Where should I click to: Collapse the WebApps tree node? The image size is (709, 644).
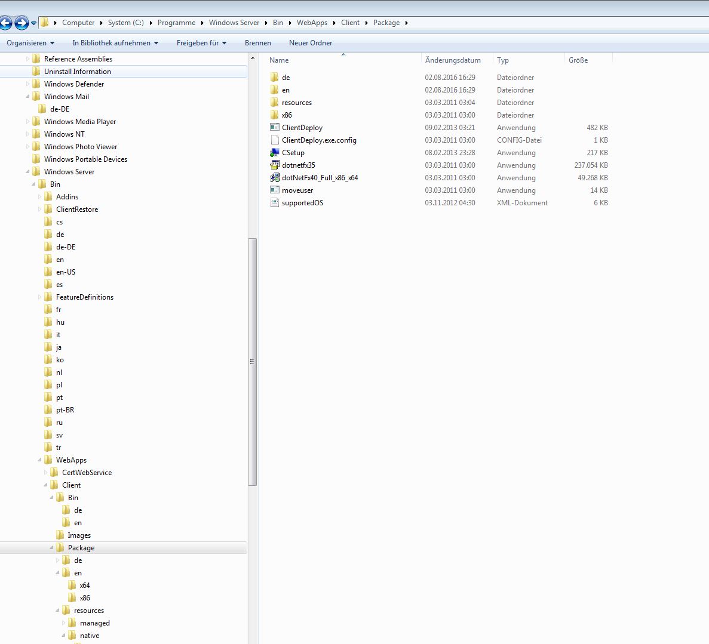click(x=40, y=460)
